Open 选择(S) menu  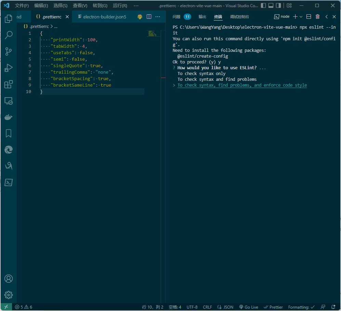[x=61, y=6]
